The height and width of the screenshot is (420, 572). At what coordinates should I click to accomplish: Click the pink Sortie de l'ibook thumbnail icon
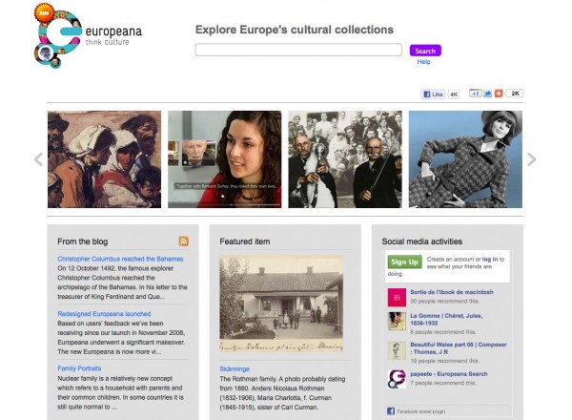[x=397, y=297]
